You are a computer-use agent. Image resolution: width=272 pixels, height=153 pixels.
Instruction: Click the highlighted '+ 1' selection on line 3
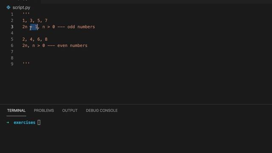tap(34, 27)
